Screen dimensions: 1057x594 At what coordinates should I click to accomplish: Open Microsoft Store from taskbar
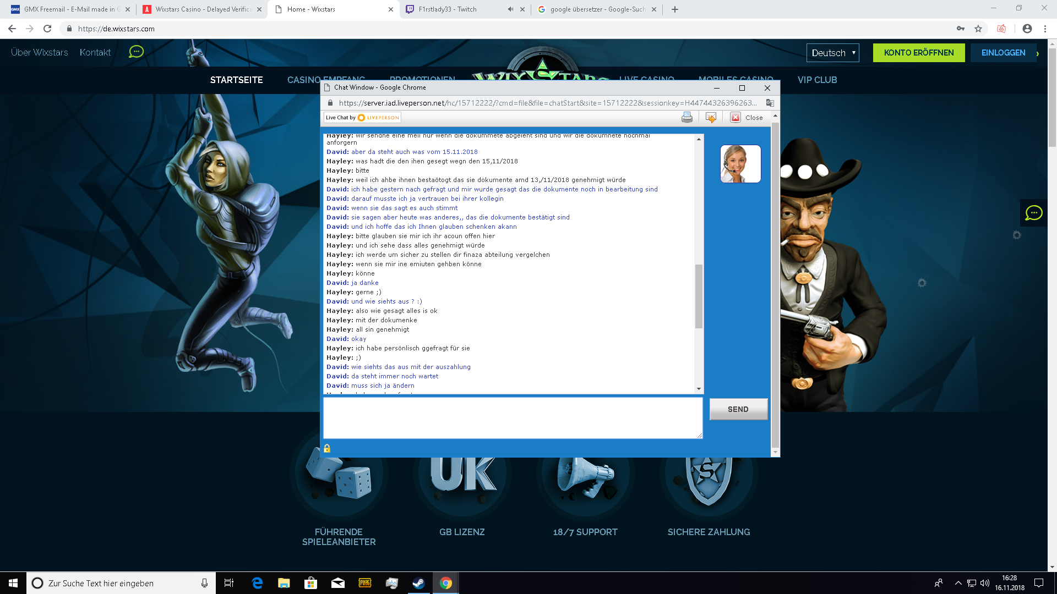311,583
